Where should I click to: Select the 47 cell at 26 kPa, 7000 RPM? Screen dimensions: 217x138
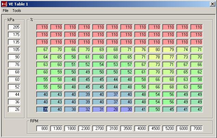click(x=196, y=109)
